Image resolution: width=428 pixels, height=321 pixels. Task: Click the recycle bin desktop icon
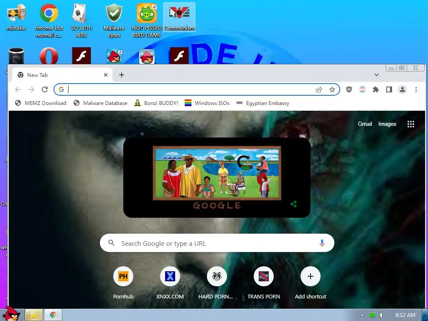pyautogui.click(x=16, y=56)
